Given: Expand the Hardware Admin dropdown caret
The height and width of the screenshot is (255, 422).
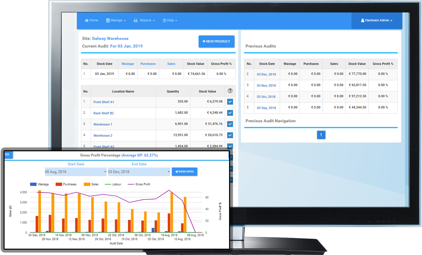Looking at the screenshot, I should pos(391,21).
